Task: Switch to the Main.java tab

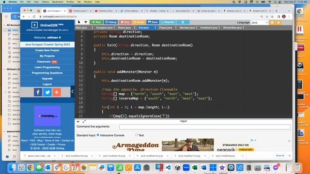Action: click(81, 28)
